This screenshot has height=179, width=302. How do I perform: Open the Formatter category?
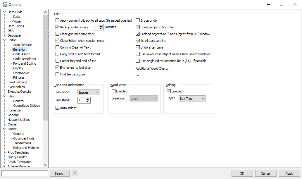click(x=15, y=110)
